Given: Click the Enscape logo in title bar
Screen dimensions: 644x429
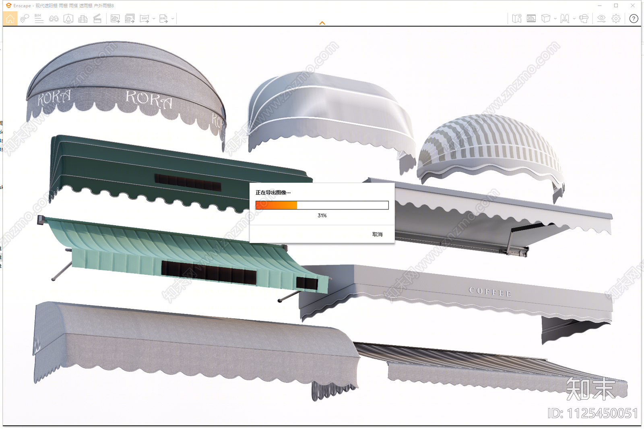Looking at the screenshot, I should pos(8,6).
